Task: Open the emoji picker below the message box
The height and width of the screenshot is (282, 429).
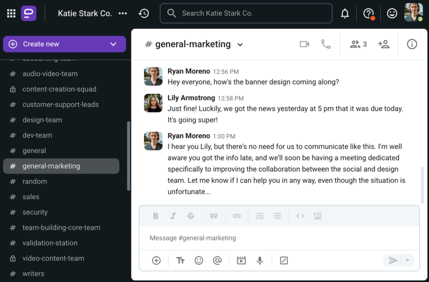Action: pos(199,260)
